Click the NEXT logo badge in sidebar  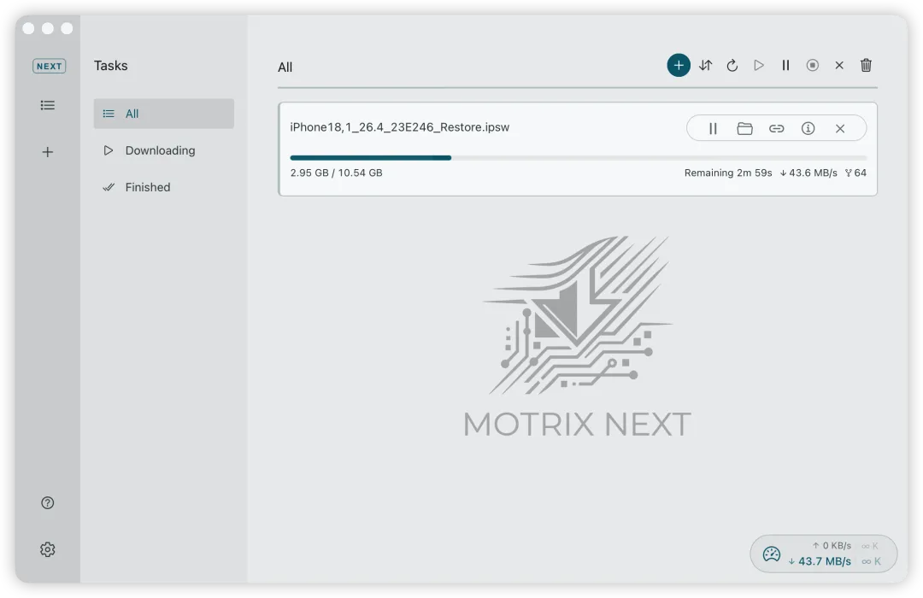point(49,66)
